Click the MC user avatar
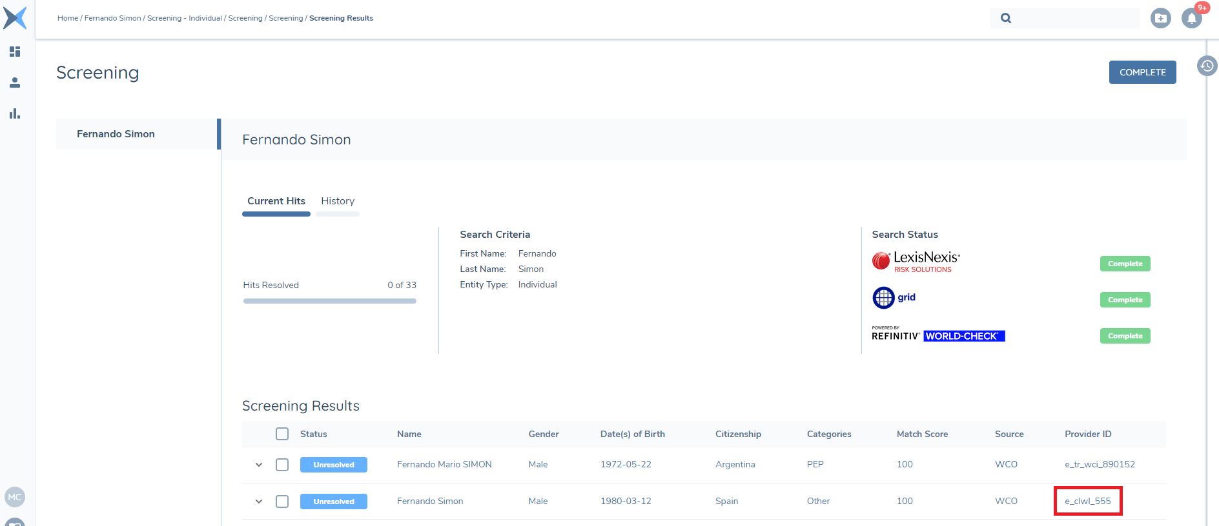The width and height of the screenshot is (1219, 526). [x=15, y=497]
